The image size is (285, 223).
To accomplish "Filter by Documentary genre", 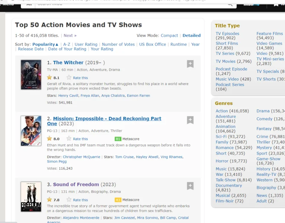I will (x=229, y=186).
